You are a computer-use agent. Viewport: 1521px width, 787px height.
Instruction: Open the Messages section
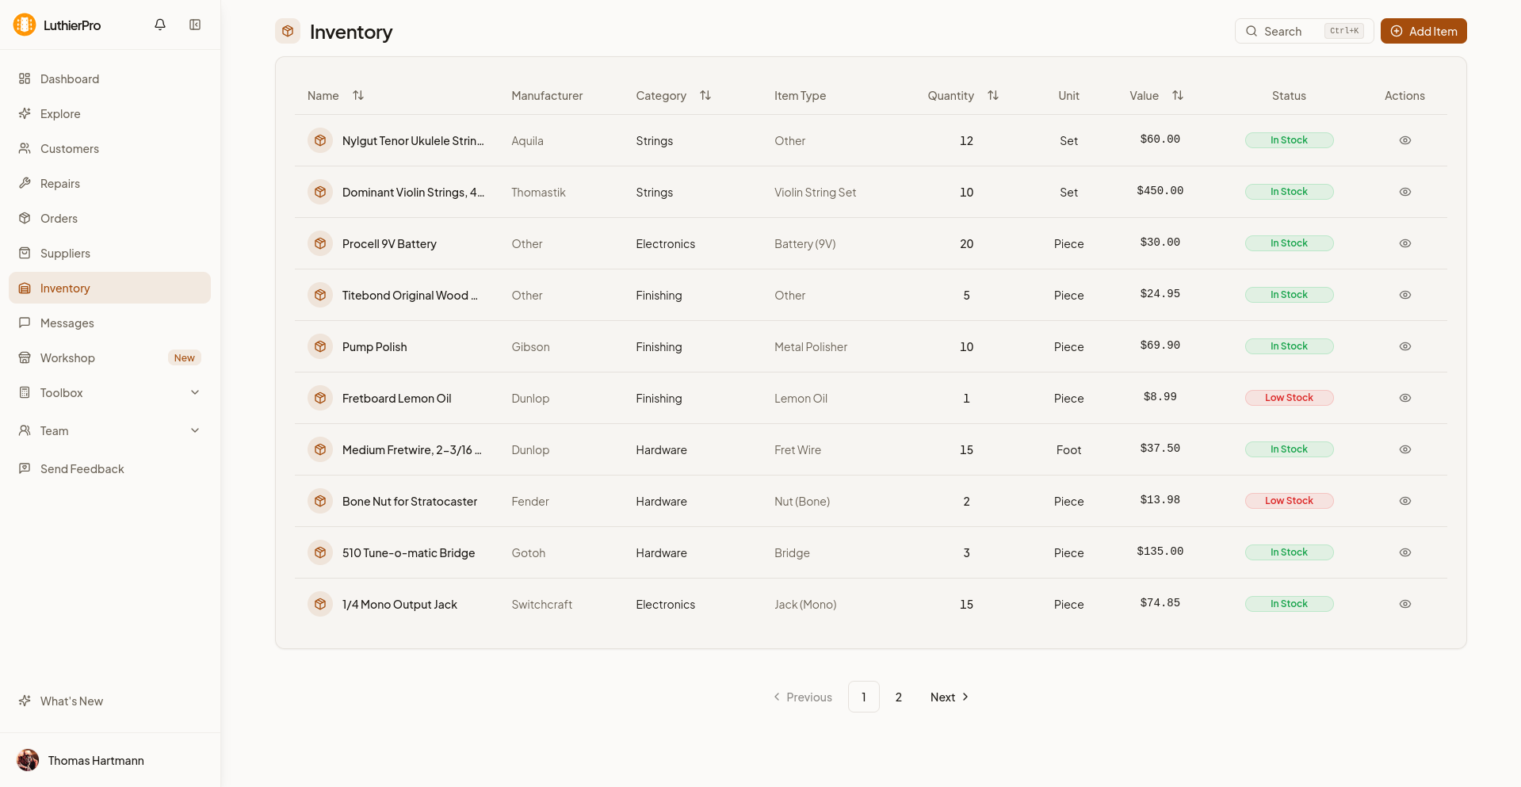point(109,323)
